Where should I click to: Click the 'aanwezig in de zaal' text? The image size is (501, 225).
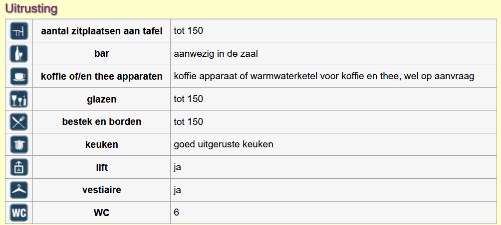tap(216, 54)
